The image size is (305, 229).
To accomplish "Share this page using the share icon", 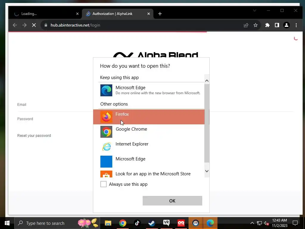I will tap(246, 25).
